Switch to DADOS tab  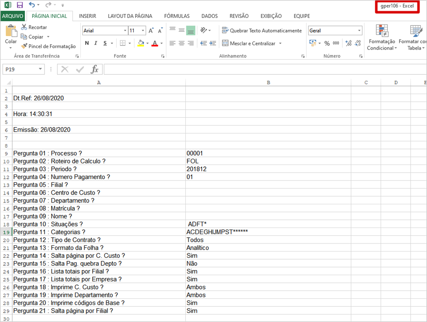(x=209, y=16)
